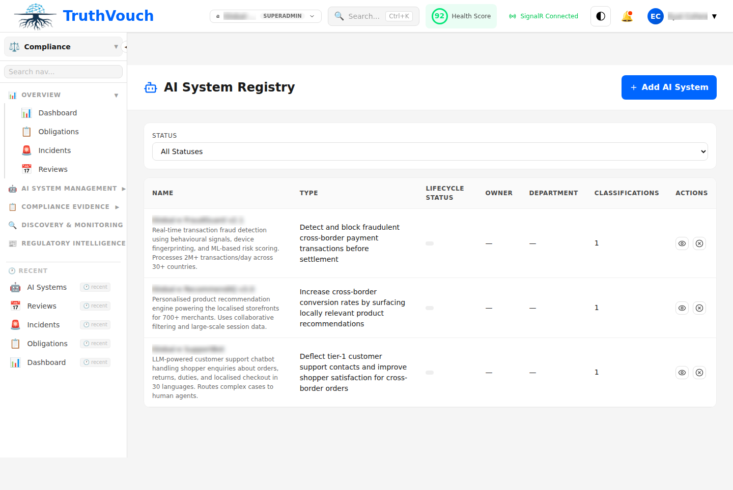Select the Obligations clipboard icon
The height and width of the screenshot is (490, 733).
pos(26,131)
